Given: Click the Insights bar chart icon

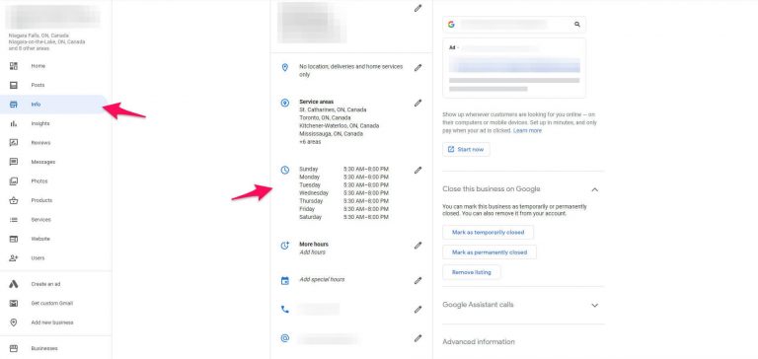Looking at the screenshot, I should click(x=14, y=123).
